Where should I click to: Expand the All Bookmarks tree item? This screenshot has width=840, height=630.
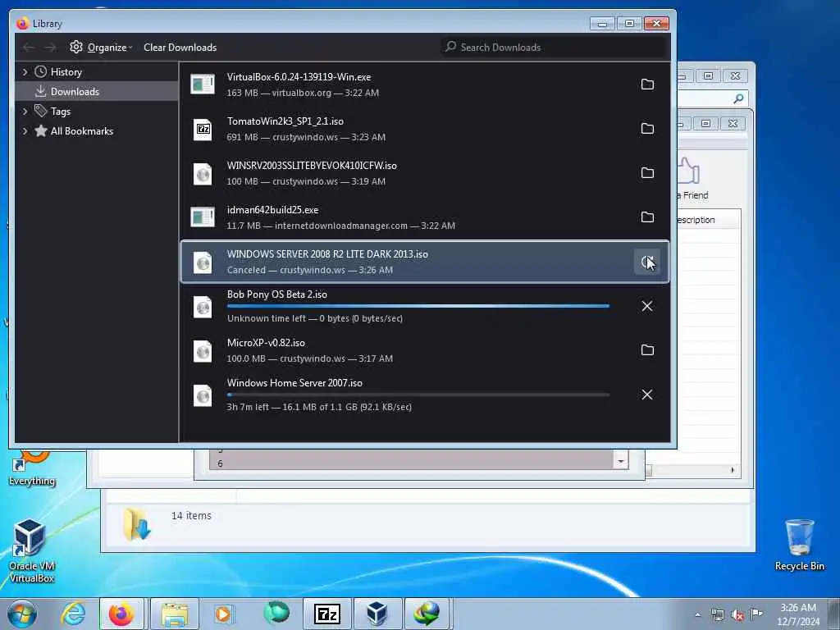[x=25, y=131]
